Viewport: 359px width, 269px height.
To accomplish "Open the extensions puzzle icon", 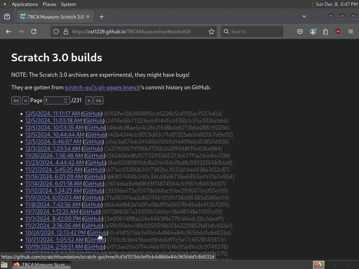I will point(325,32).
